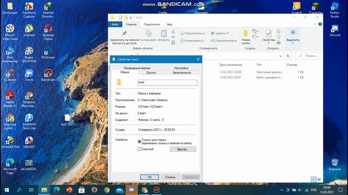The width and height of the screenshot is (348, 195).
Task: Click refresh icon beside Explorer address bar
Action: click(x=288, y=56)
